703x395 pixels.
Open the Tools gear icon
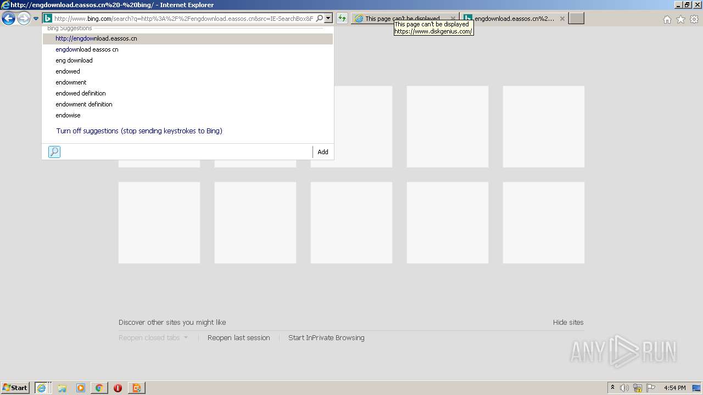[x=694, y=19]
